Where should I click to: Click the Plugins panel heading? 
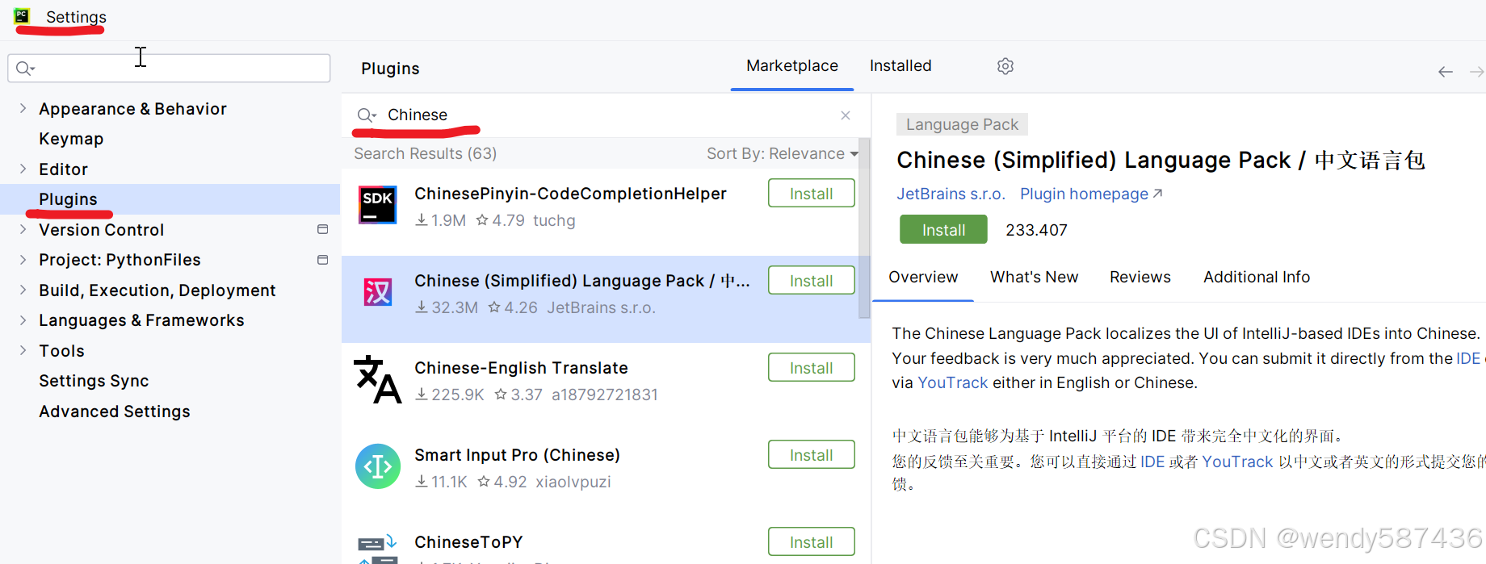click(390, 69)
